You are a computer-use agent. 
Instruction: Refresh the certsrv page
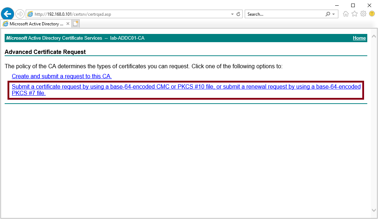tap(238, 14)
